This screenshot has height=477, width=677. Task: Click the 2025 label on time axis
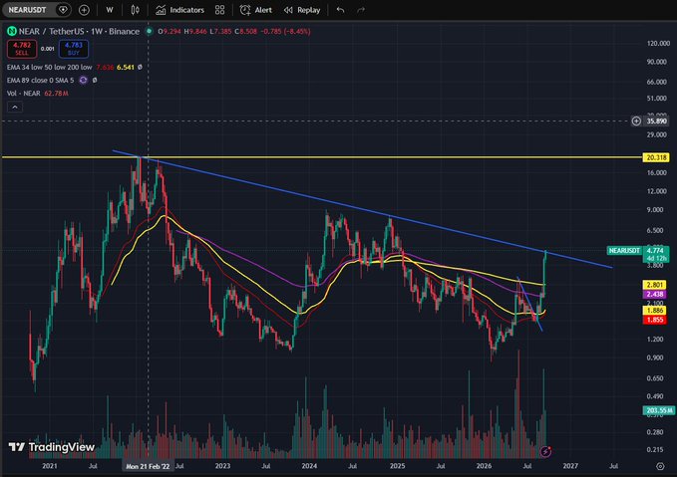(x=397, y=466)
